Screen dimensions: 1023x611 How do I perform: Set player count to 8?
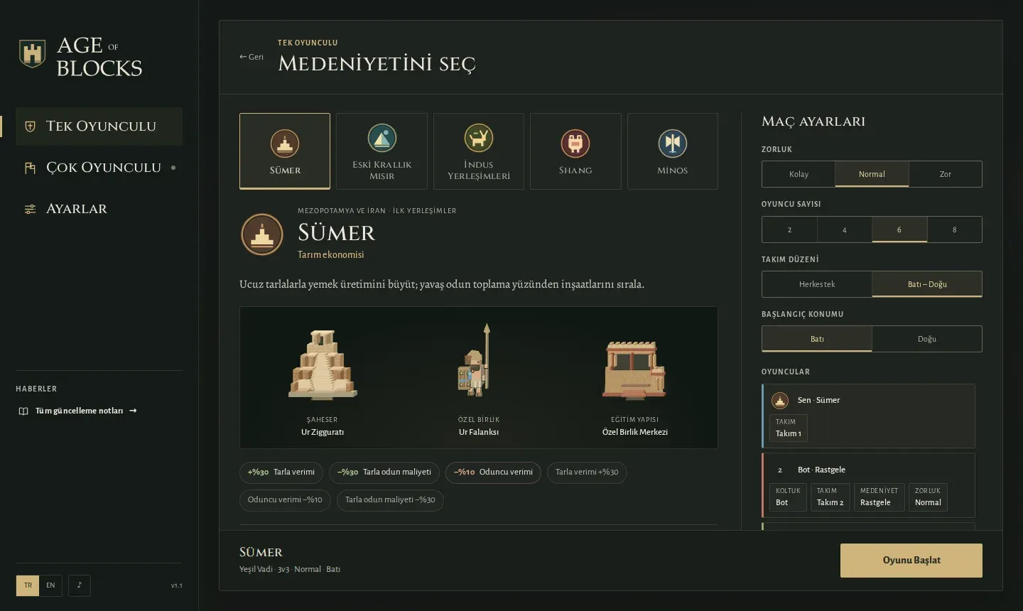954,229
